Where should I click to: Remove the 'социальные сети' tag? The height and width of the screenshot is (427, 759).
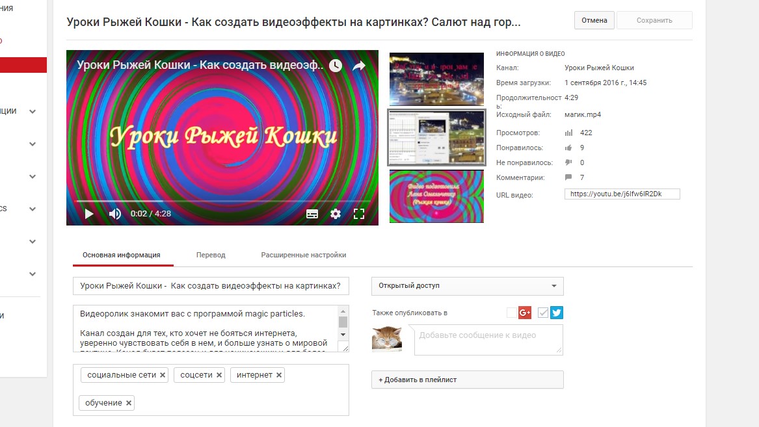pos(163,375)
